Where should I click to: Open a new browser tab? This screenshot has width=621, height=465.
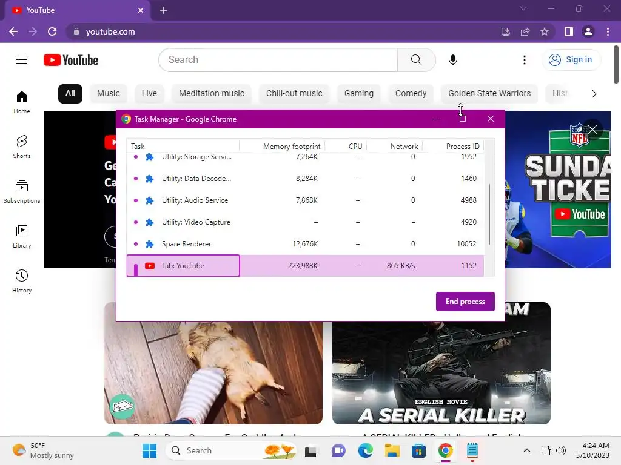[x=164, y=10]
